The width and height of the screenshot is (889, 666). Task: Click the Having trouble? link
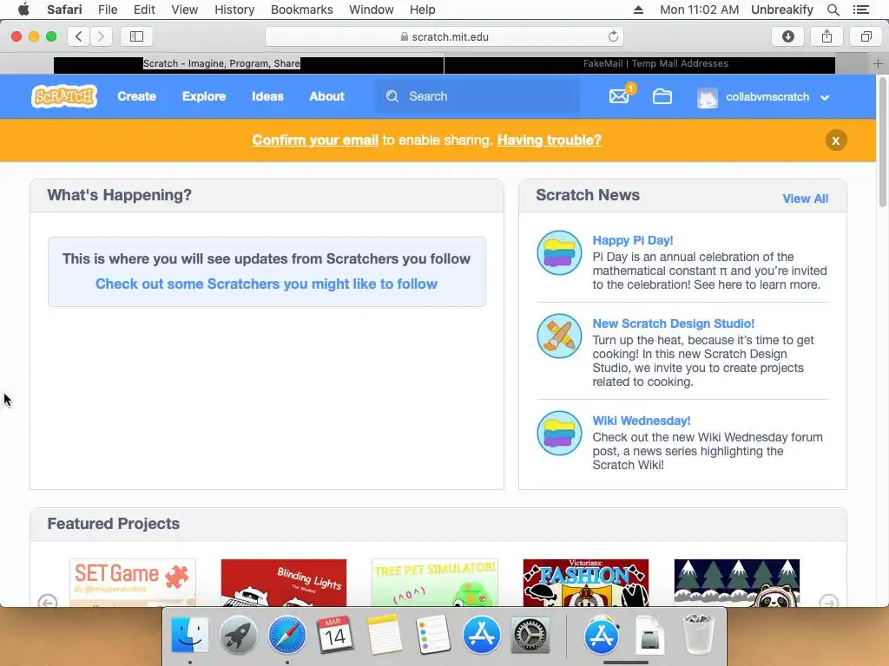[550, 140]
